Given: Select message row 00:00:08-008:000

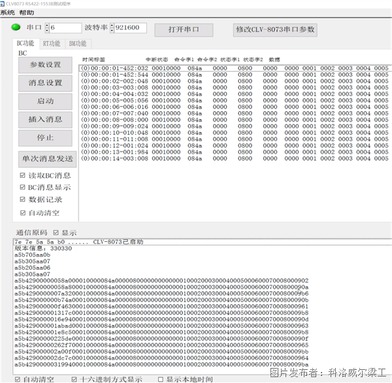Looking at the screenshot, I should [235, 120].
